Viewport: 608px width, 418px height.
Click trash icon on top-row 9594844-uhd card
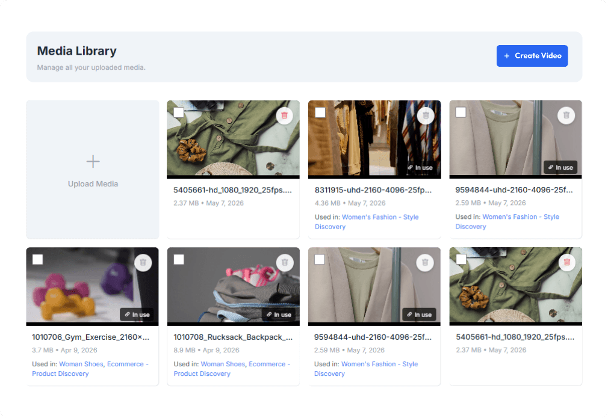(566, 115)
